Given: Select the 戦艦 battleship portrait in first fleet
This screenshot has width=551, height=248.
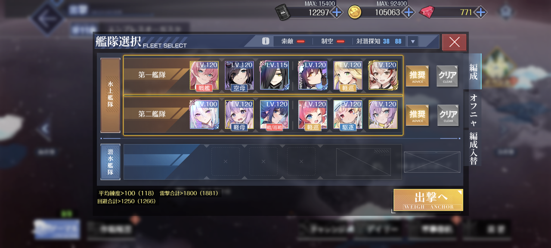Looking at the screenshot, I should pyautogui.click(x=204, y=76).
